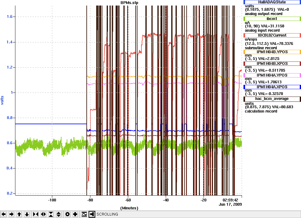The height and width of the screenshot is (218, 301).
Task: Pan the graph down with the down arrow
Action: click(x=27, y=214)
